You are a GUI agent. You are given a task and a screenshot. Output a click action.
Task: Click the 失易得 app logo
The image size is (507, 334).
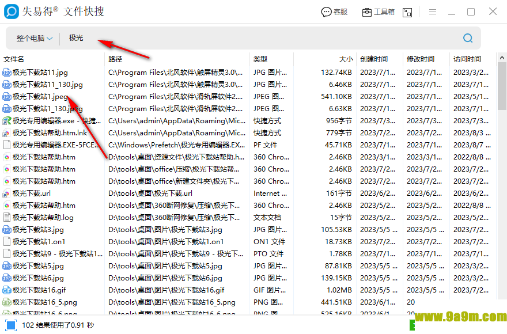[x=12, y=12]
